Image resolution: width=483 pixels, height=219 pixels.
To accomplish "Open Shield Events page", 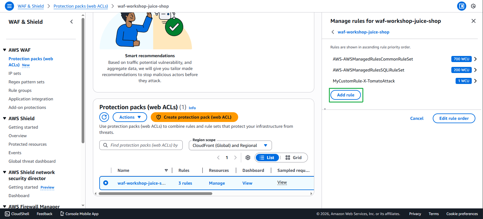I will click(15, 153).
